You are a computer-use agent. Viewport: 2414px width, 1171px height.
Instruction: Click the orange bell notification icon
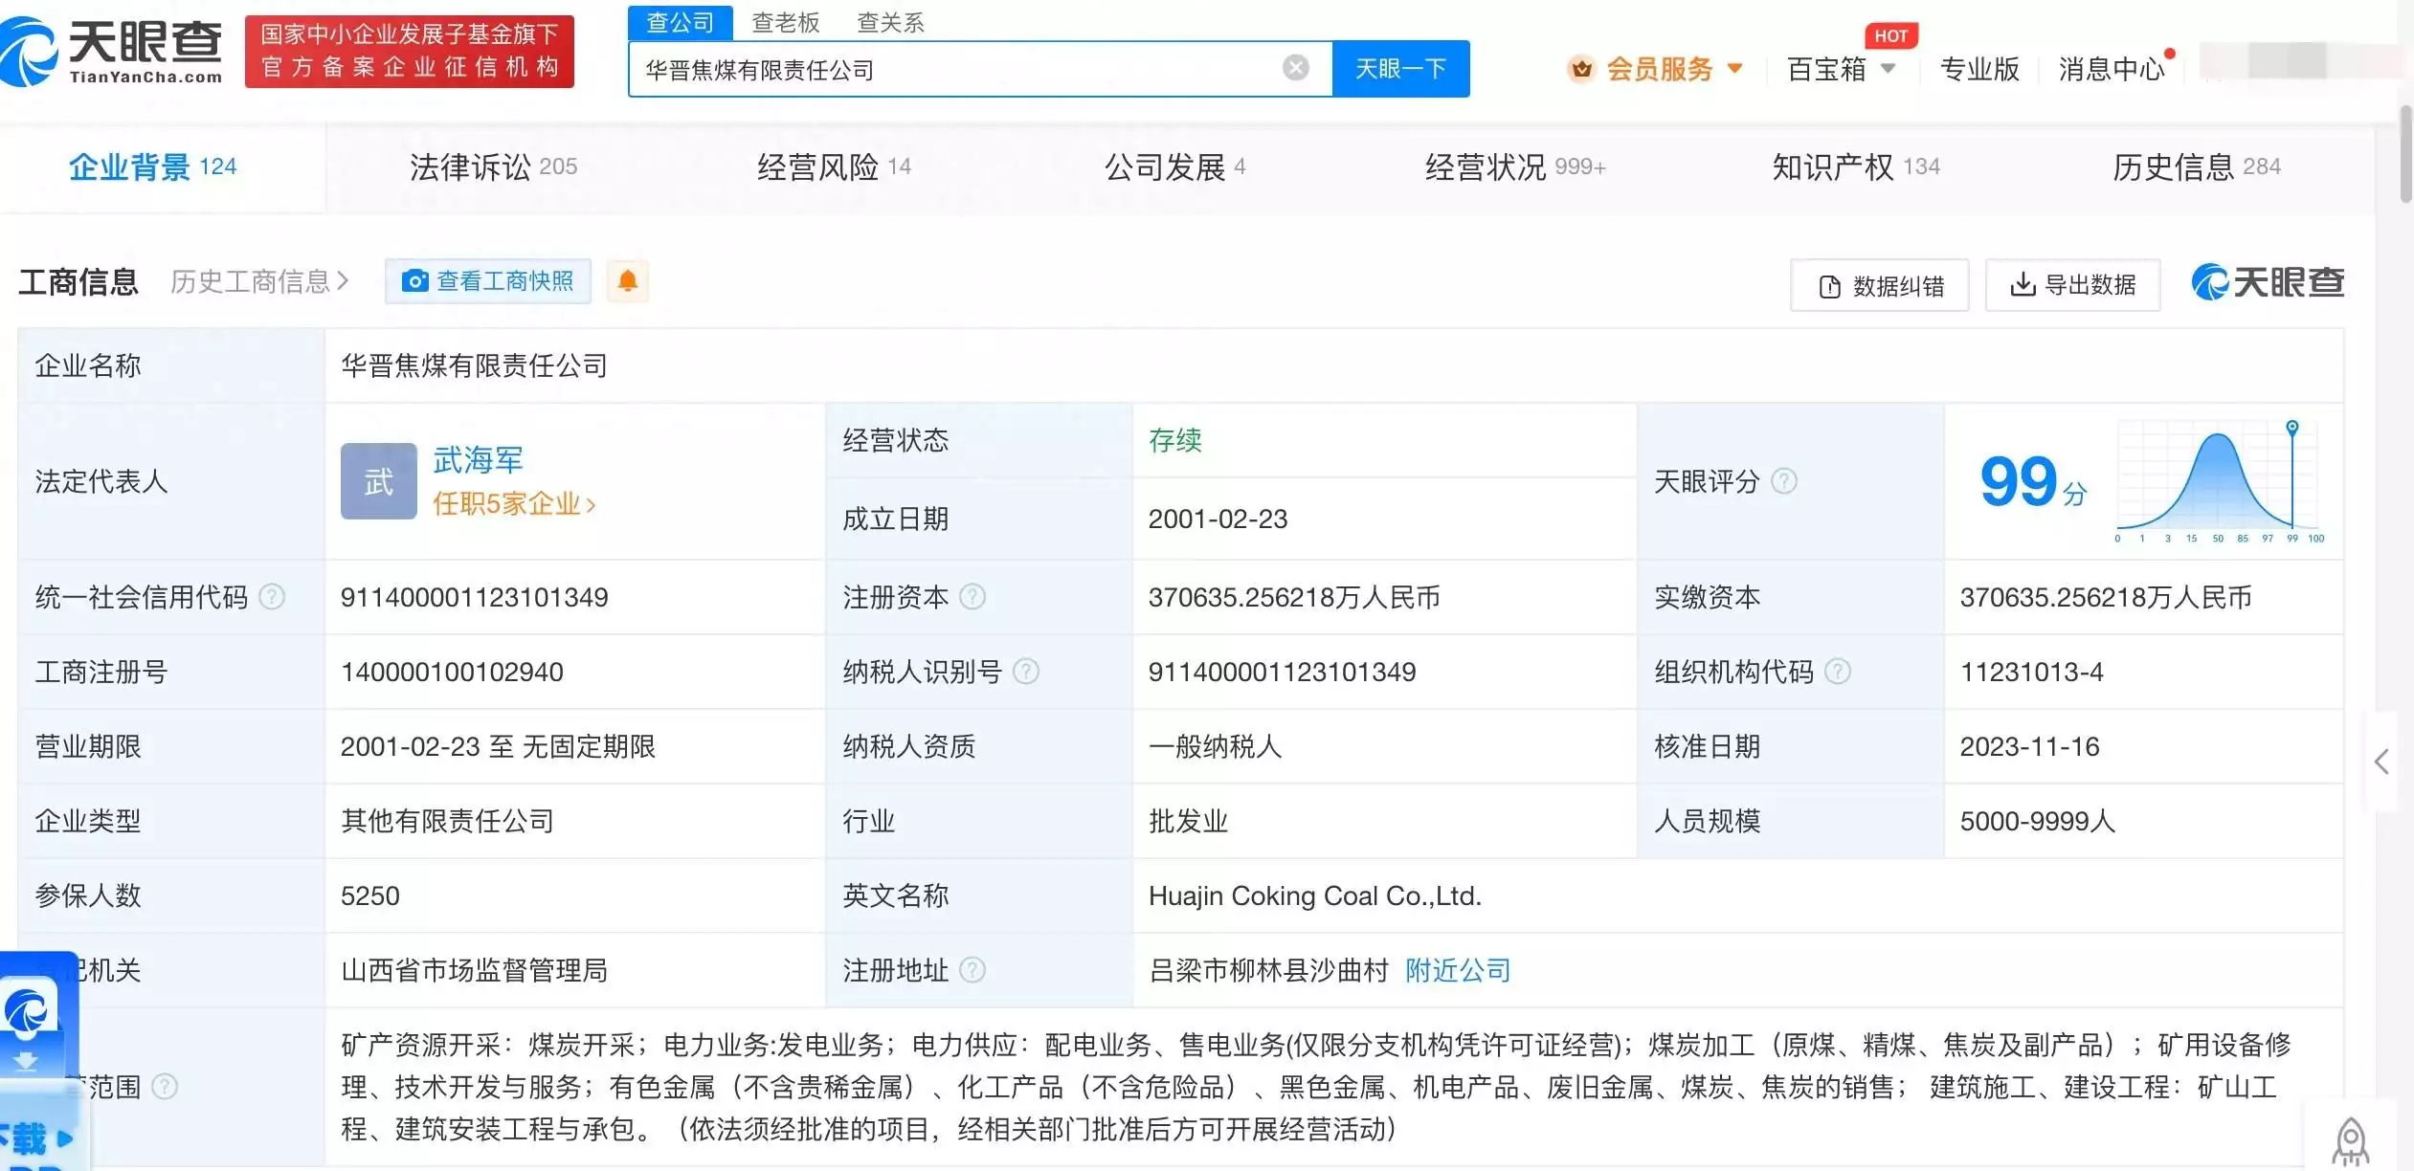coord(628,281)
